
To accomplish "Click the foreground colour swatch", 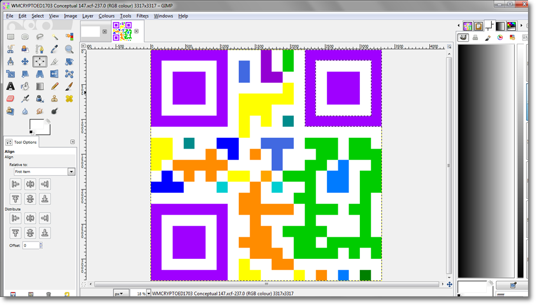I will pyautogui.click(x=36, y=125).
